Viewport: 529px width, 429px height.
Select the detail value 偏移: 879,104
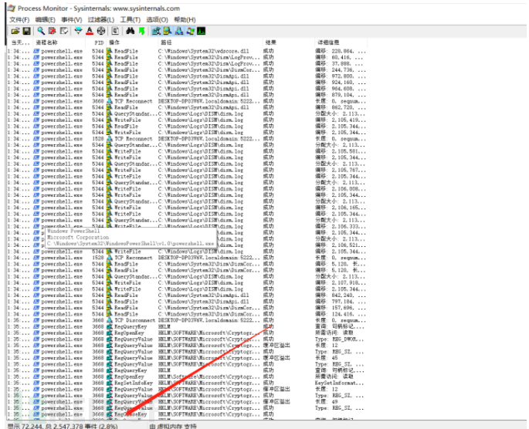coord(340,95)
